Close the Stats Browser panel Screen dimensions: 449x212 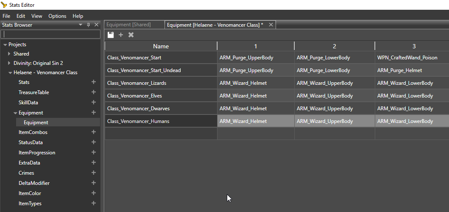[x=96, y=25]
